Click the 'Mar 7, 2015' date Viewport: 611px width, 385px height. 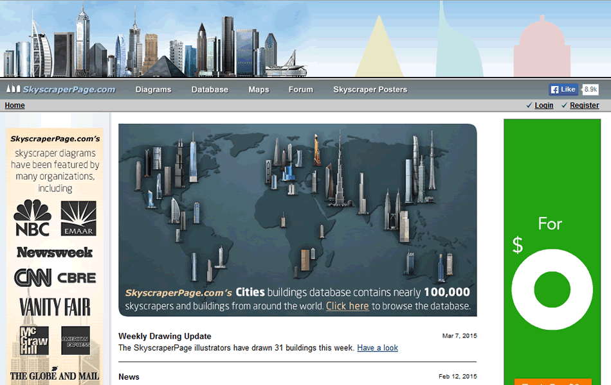[x=459, y=336]
